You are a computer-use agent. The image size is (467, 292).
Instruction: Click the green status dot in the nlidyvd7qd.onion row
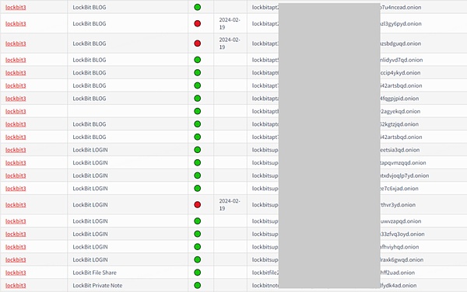[x=197, y=60]
